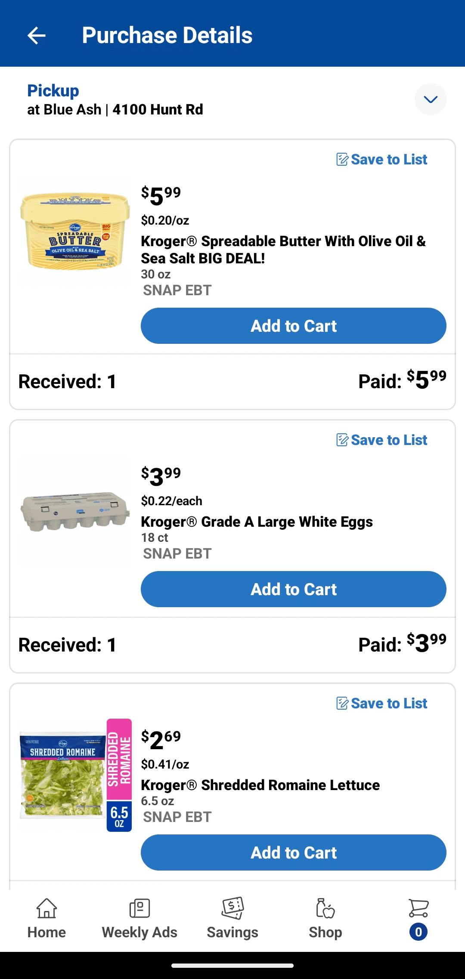Add Spreadable Butter to cart
The width and height of the screenshot is (465, 979).
pyautogui.click(x=293, y=326)
